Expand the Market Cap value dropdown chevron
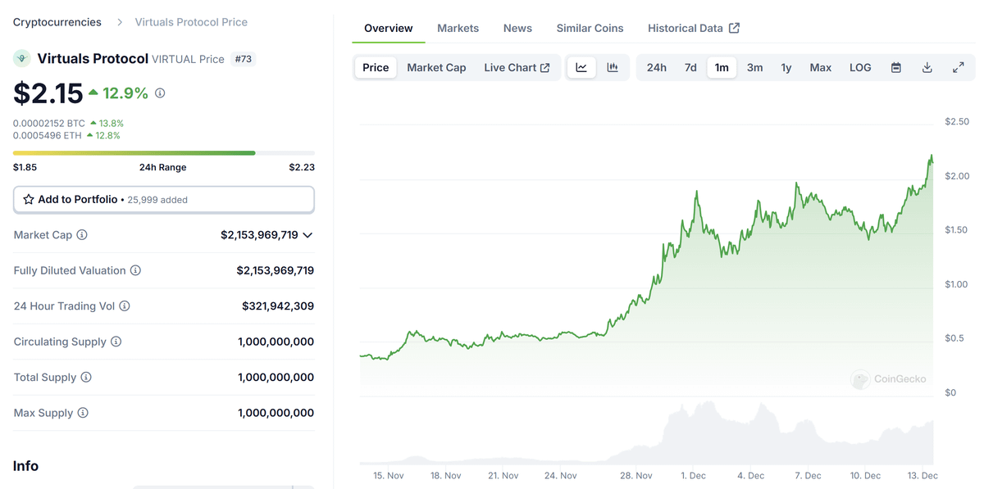The height and width of the screenshot is (489, 984). point(307,235)
